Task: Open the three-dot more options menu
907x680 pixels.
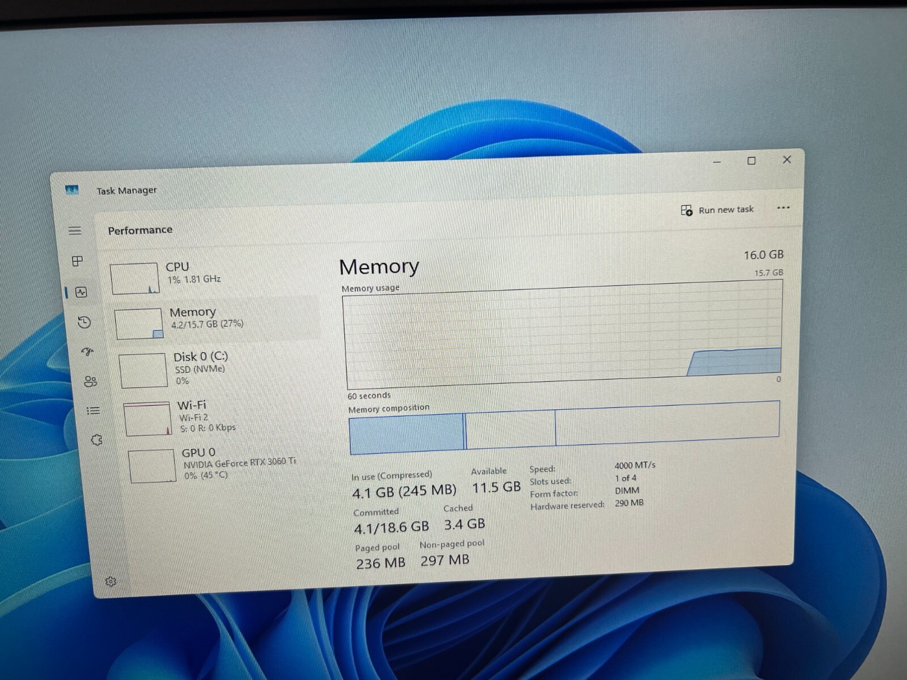Action: (783, 208)
